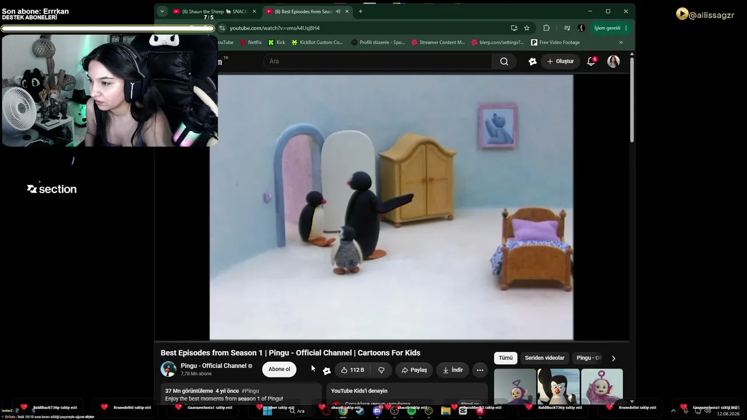Click the Oluştur create button

point(560,61)
